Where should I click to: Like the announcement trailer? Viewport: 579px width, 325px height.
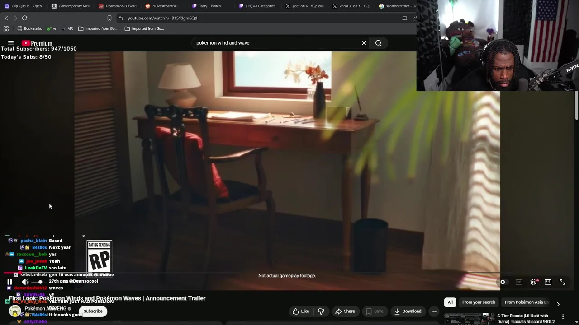pyautogui.click(x=301, y=311)
